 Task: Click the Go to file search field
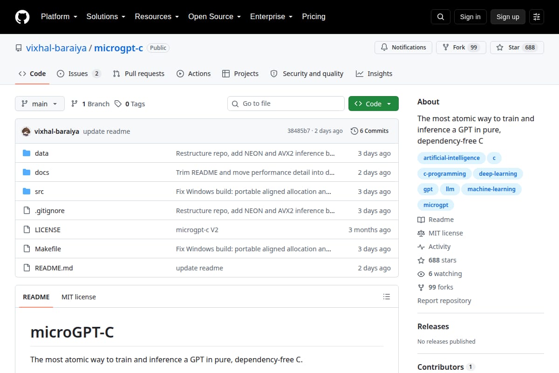tap(286, 104)
